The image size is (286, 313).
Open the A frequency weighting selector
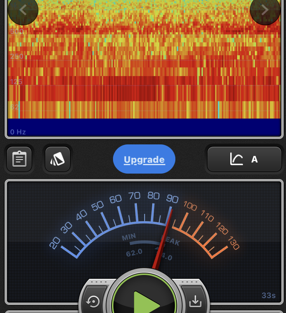pyautogui.click(x=254, y=159)
